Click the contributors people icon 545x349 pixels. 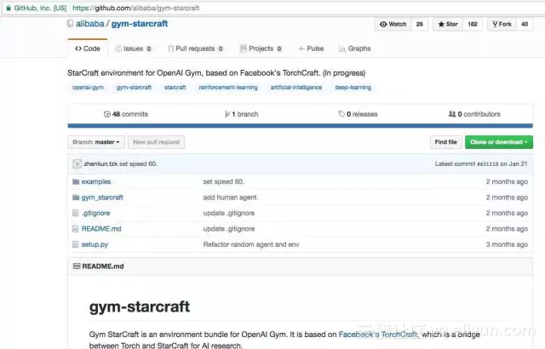pos(452,114)
